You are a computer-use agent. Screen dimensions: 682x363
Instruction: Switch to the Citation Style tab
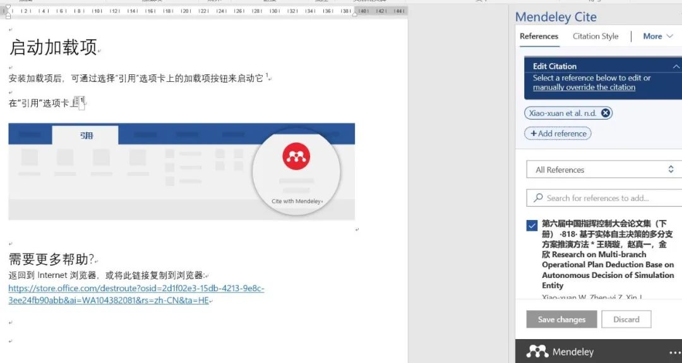[595, 37]
